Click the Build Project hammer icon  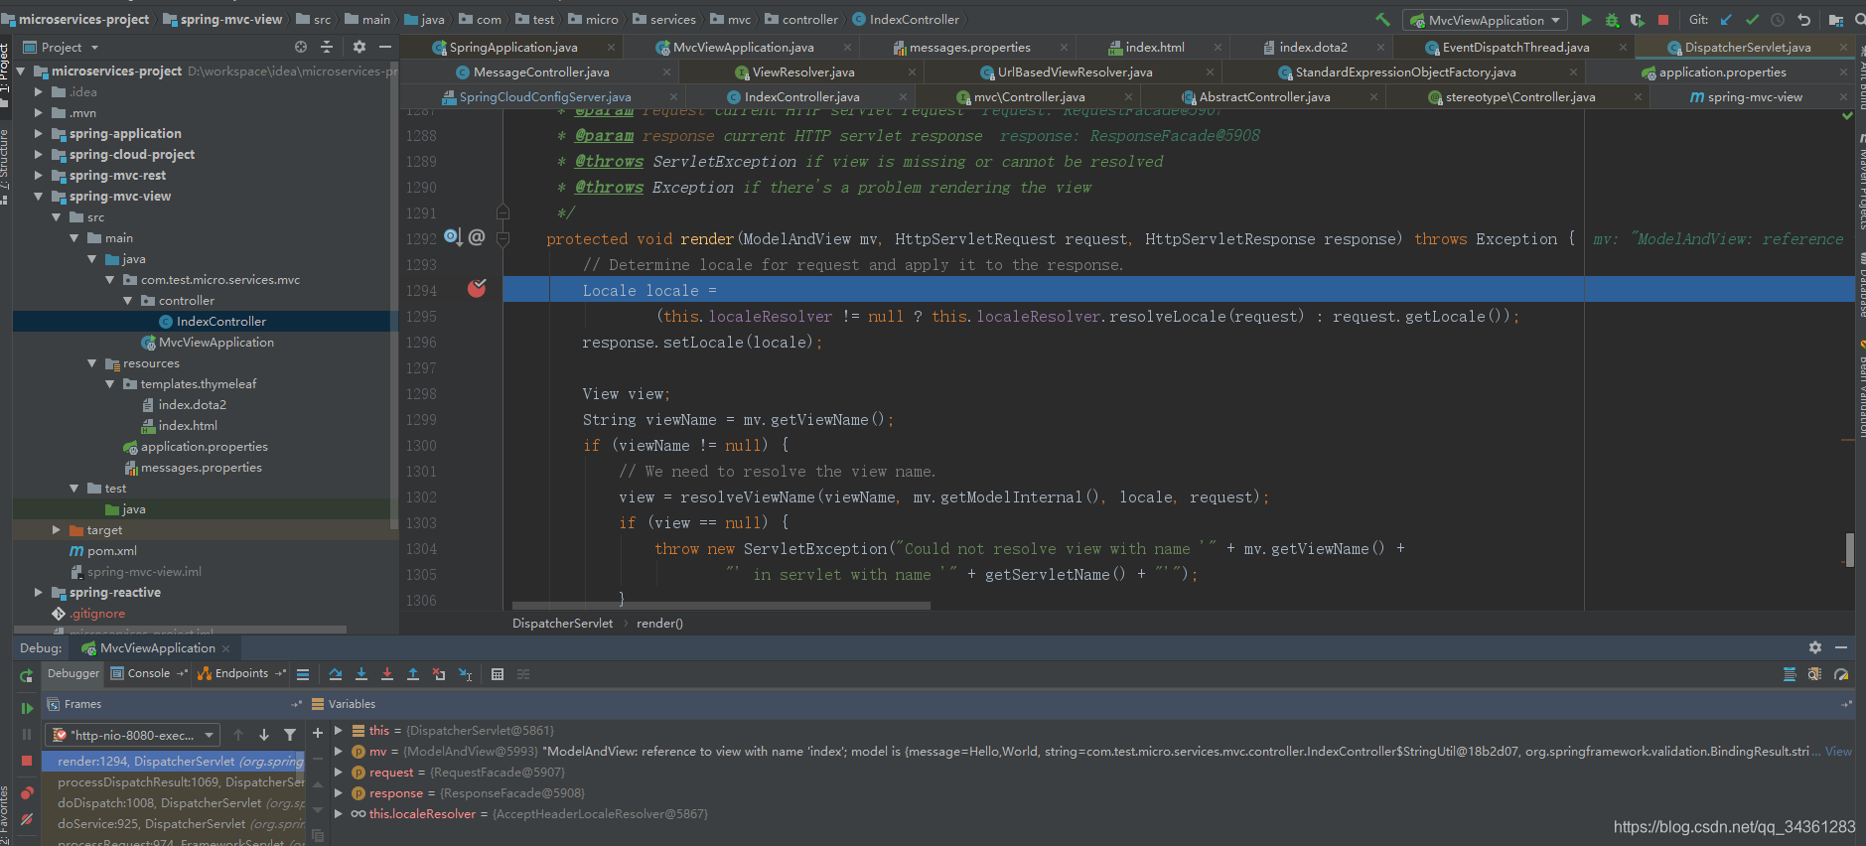1382,20
